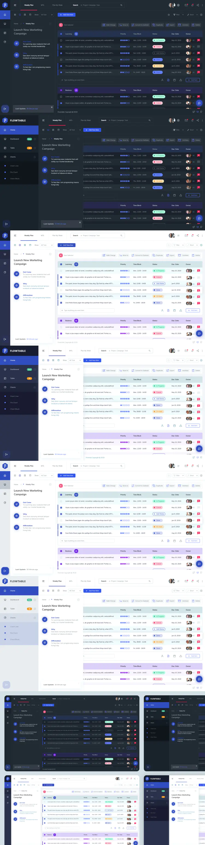Viewport: 205px width, 845px height.
Task: Open kebab menu in full-width all-white compact view
Action: (x=202, y=466)
